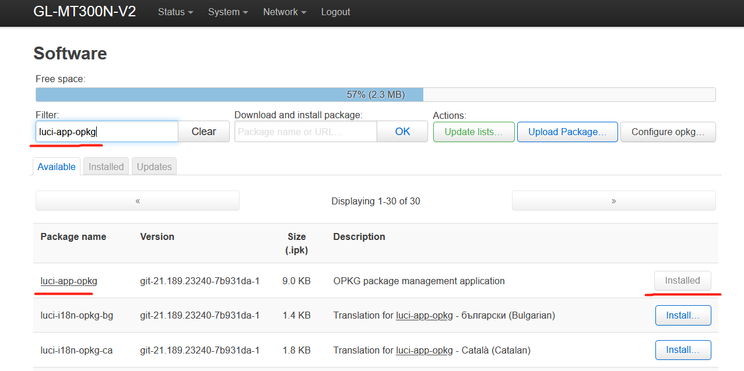Install the luci-i18n-opkg-bg package
This screenshot has height=371, width=744.
click(683, 315)
